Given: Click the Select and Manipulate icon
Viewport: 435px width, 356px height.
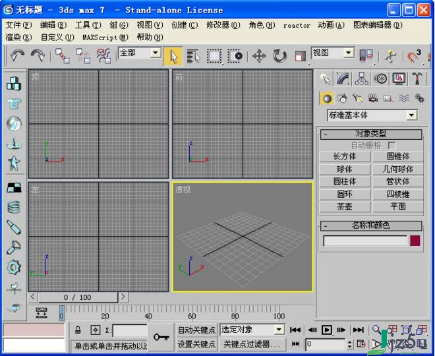Looking at the screenshot, I should point(391,56).
